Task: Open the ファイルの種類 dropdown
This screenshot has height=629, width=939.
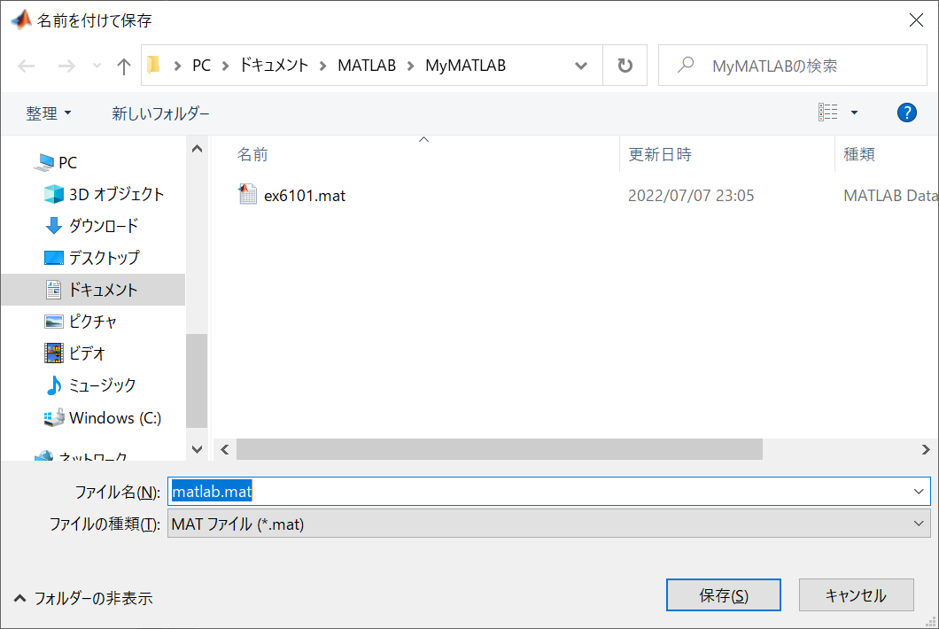Action: coord(548,524)
